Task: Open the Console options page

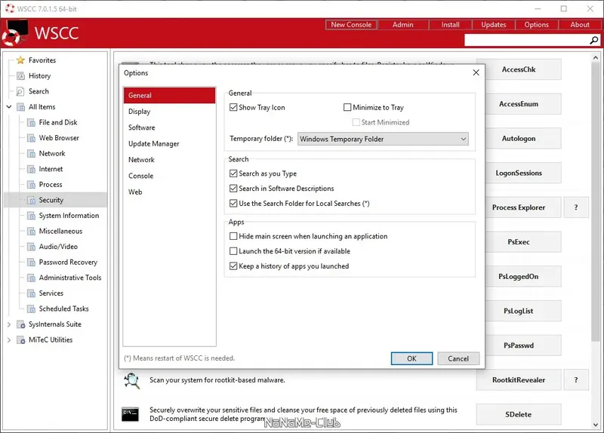Action: click(169, 176)
